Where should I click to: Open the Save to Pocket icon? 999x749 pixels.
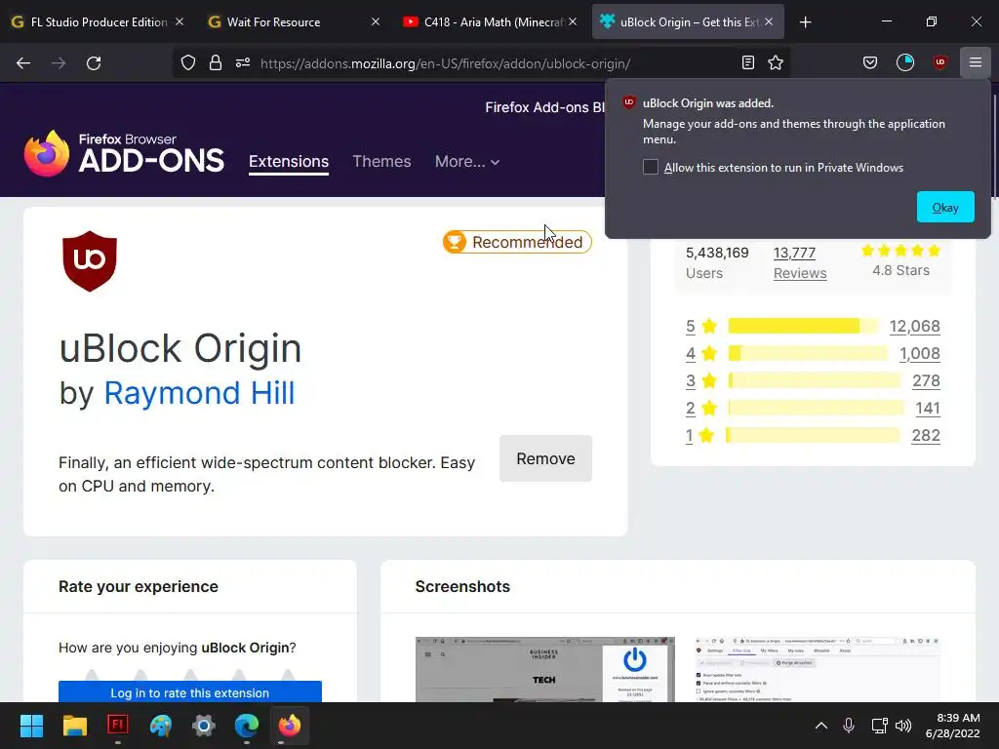tap(870, 62)
